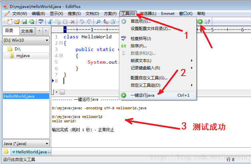Open the 显示(X) menu
251x164 pixels.
click(x=56, y=14)
